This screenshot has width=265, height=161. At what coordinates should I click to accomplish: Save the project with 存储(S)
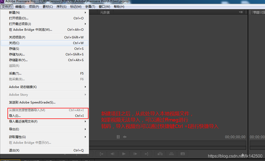point(45,49)
